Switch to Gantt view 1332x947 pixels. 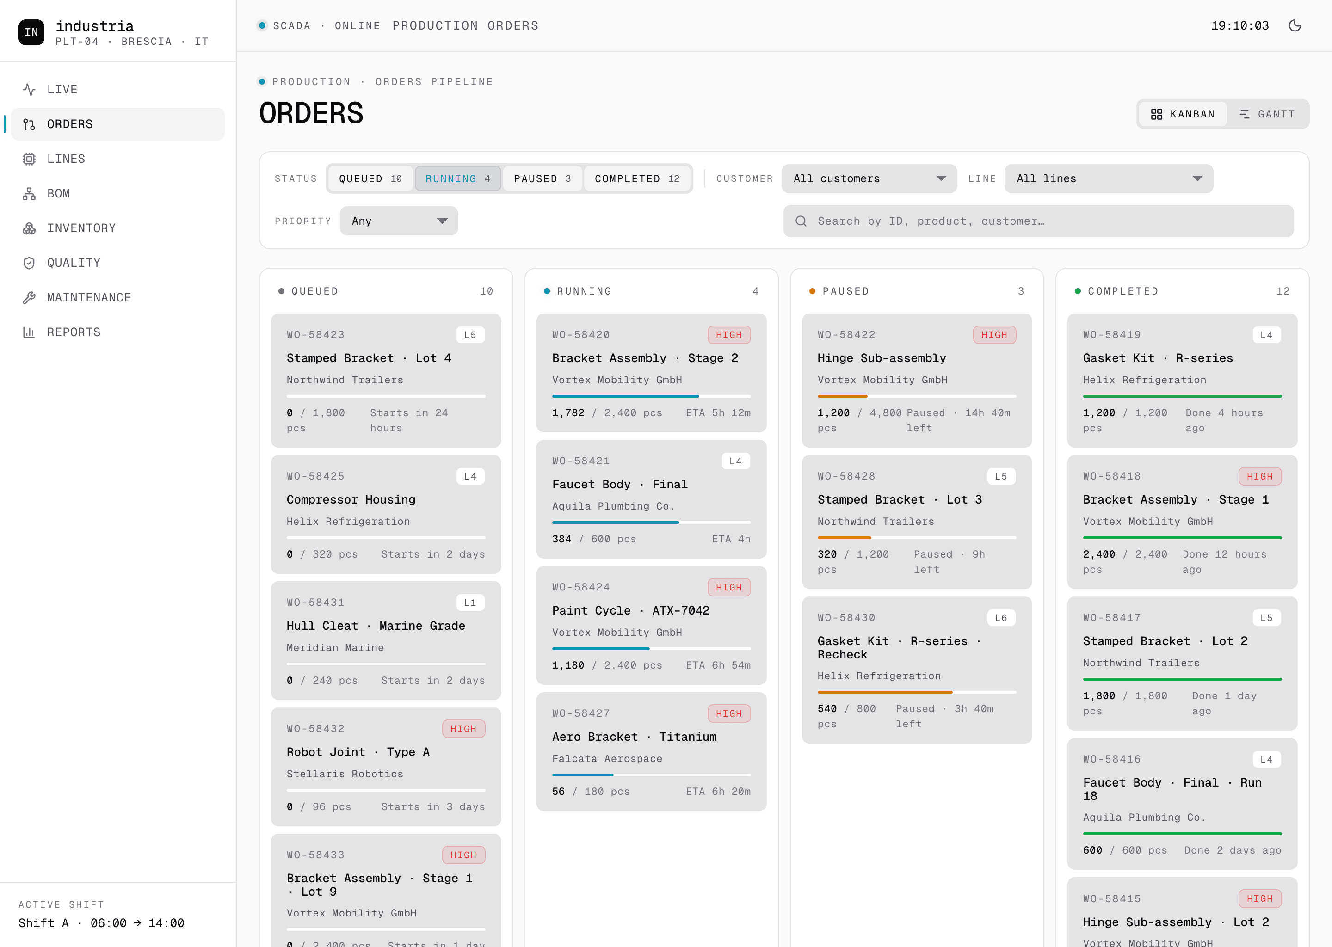coord(1267,114)
